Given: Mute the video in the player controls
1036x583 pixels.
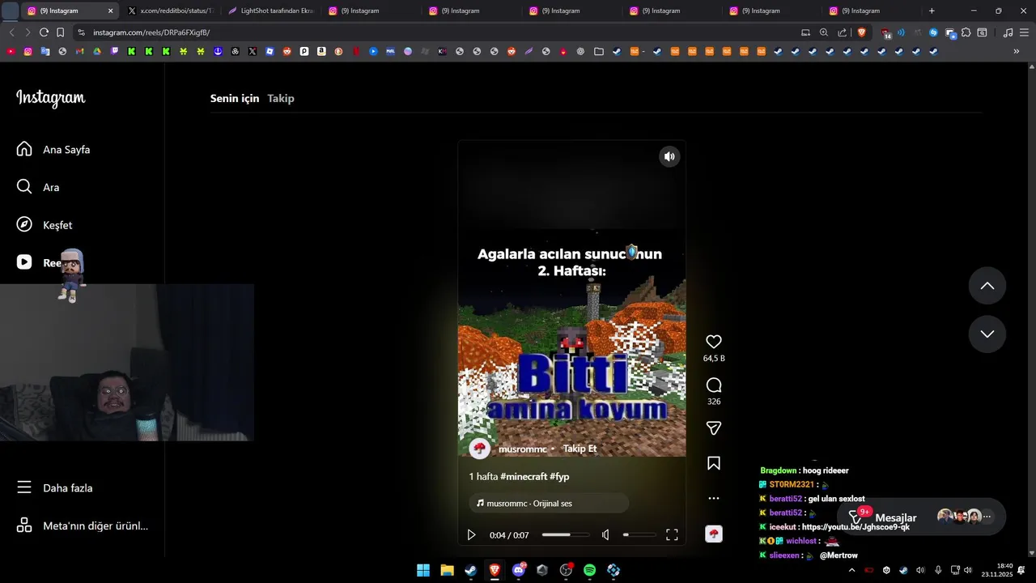Looking at the screenshot, I should (605, 534).
